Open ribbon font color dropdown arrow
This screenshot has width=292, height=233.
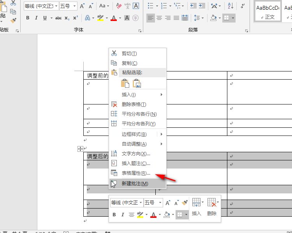[120, 18]
